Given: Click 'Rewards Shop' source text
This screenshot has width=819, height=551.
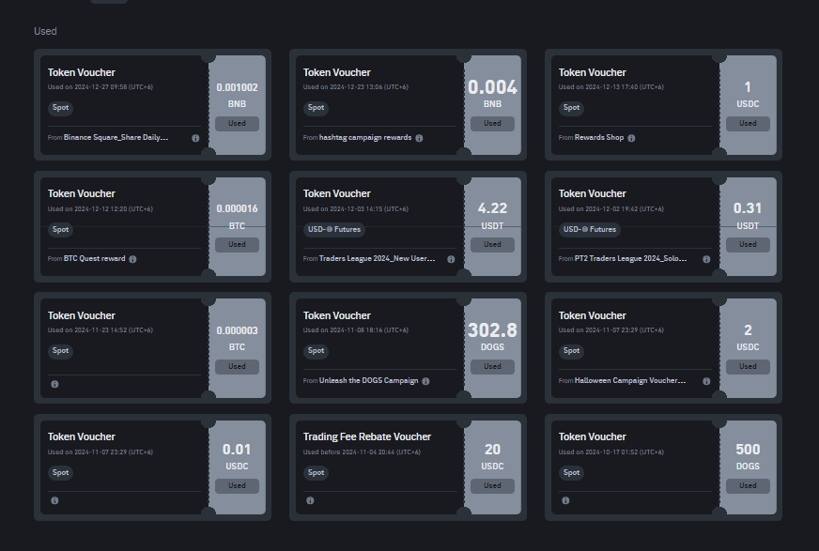Looking at the screenshot, I should tap(599, 138).
